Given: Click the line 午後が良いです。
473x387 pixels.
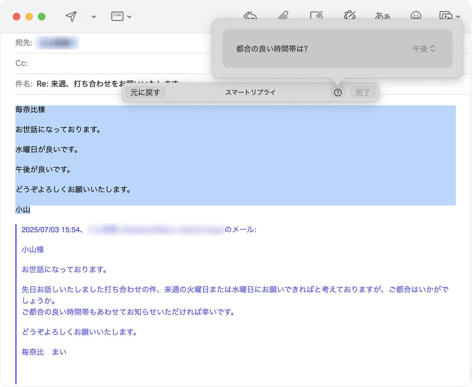Looking at the screenshot, I should pyautogui.click(x=43, y=170).
